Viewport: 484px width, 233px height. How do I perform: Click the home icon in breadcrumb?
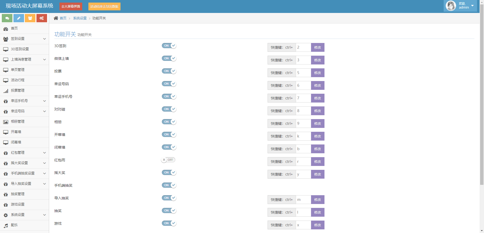click(56, 18)
